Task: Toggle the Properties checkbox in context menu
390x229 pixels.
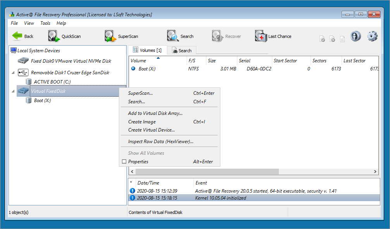Action: [124, 161]
